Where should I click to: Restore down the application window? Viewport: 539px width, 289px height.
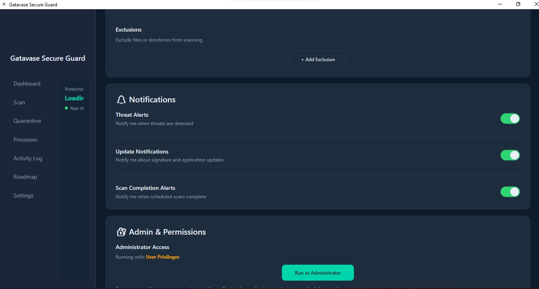coord(518,4)
